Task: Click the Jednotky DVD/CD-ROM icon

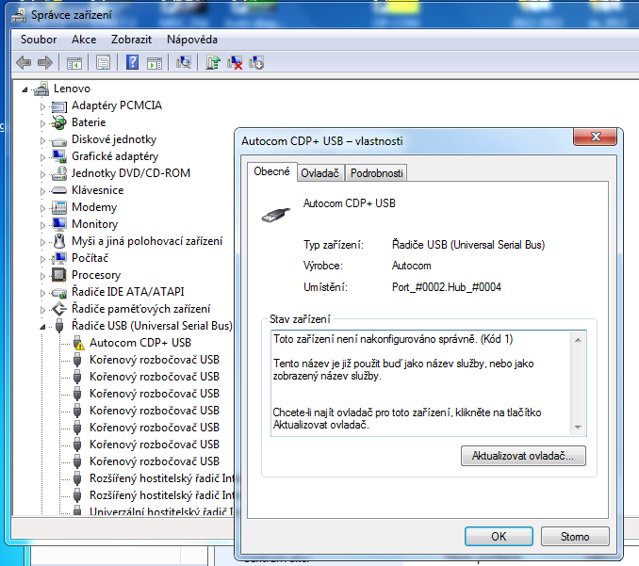Action: click(x=59, y=173)
